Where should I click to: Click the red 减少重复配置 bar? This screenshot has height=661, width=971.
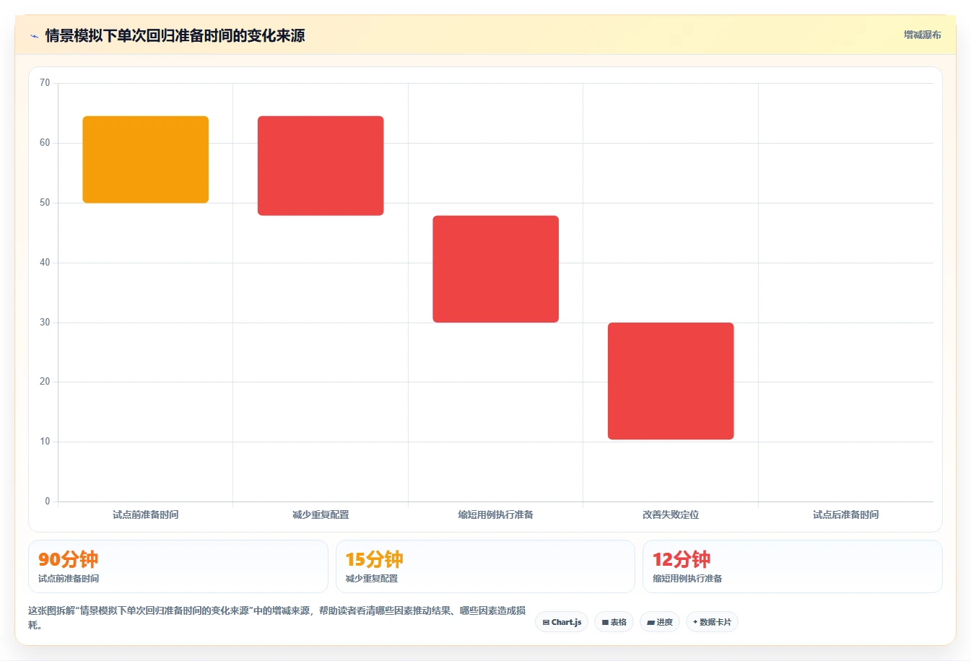pyautogui.click(x=321, y=166)
